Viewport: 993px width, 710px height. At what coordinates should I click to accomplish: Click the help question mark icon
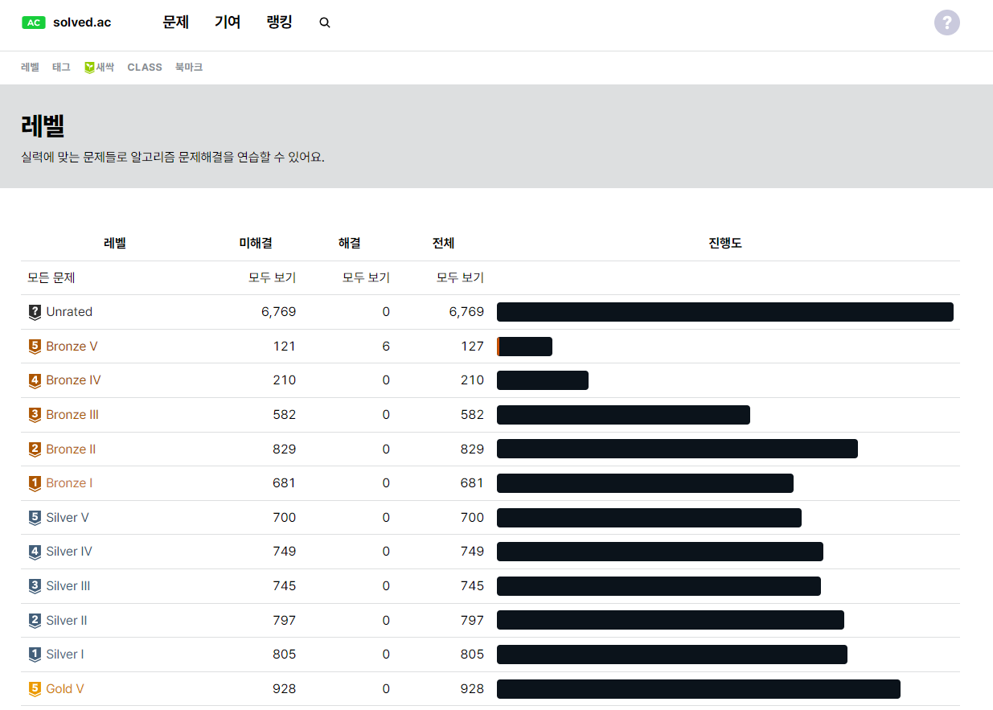tap(946, 23)
